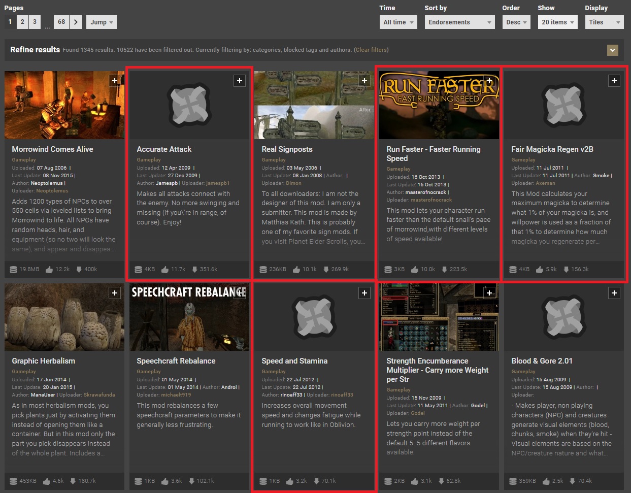Click the plus icon on Speechcraft Rebalance tile
Image resolution: width=631 pixels, height=493 pixels.
[240, 293]
